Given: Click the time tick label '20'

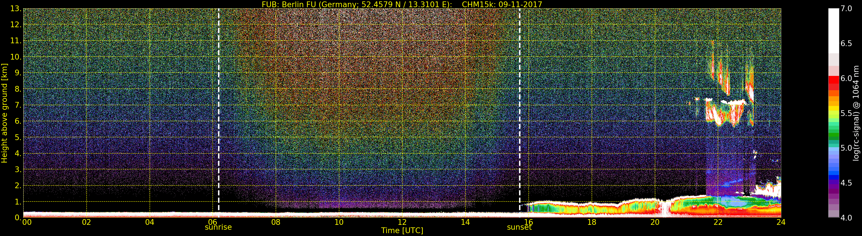Looking at the screenshot, I should [x=655, y=222].
